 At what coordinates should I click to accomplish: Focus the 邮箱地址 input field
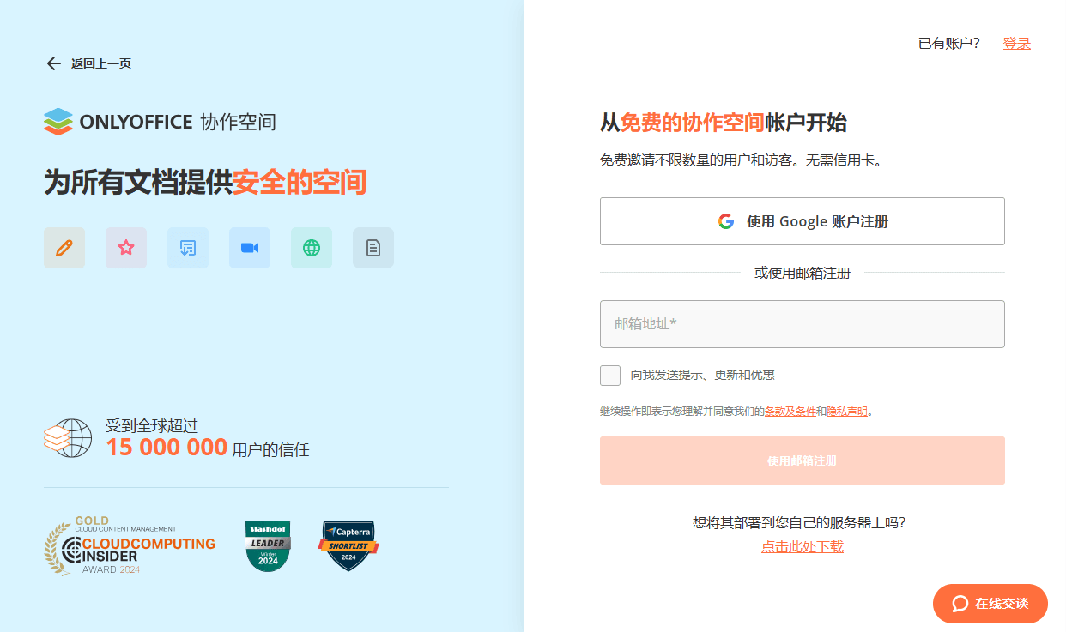click(x=802, y=324)
